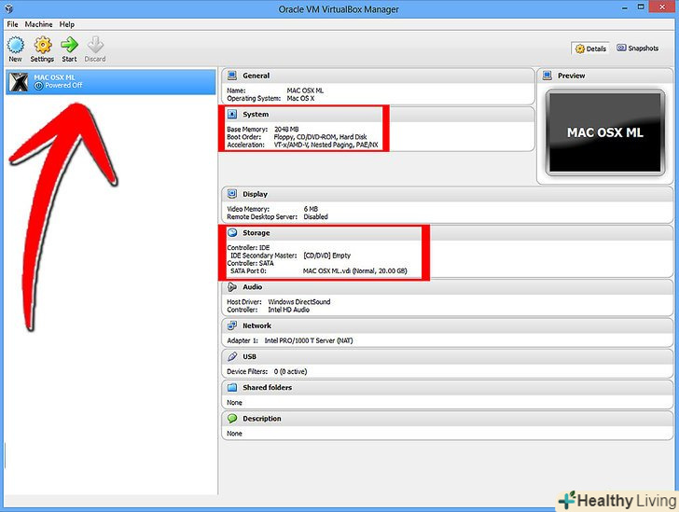Click the Windows DirectSound host driver
679x512 pixels.
298,302
